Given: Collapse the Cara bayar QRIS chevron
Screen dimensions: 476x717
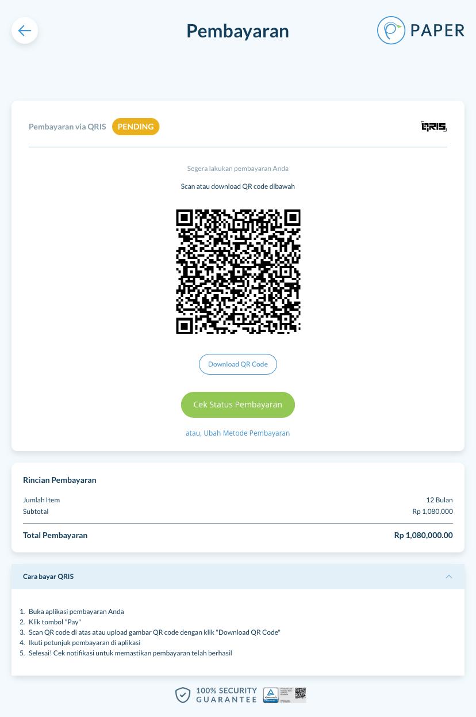Looking at the screenshot, I should (x=449, y=577).
